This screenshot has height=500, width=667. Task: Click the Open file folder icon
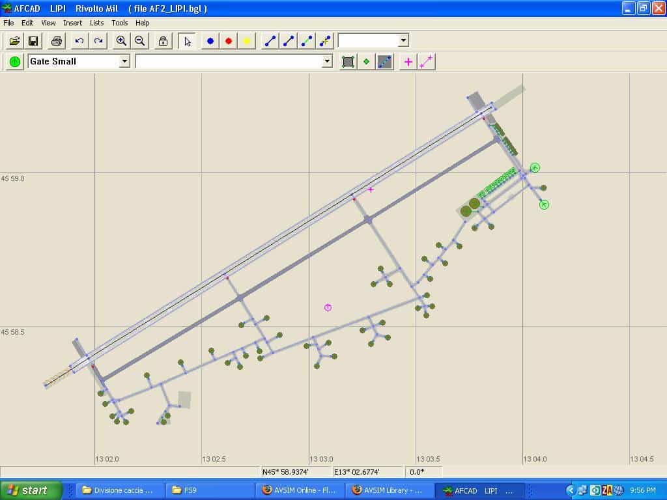point(14,41)
